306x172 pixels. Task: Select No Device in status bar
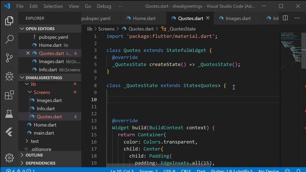click(x=269, y=171)
